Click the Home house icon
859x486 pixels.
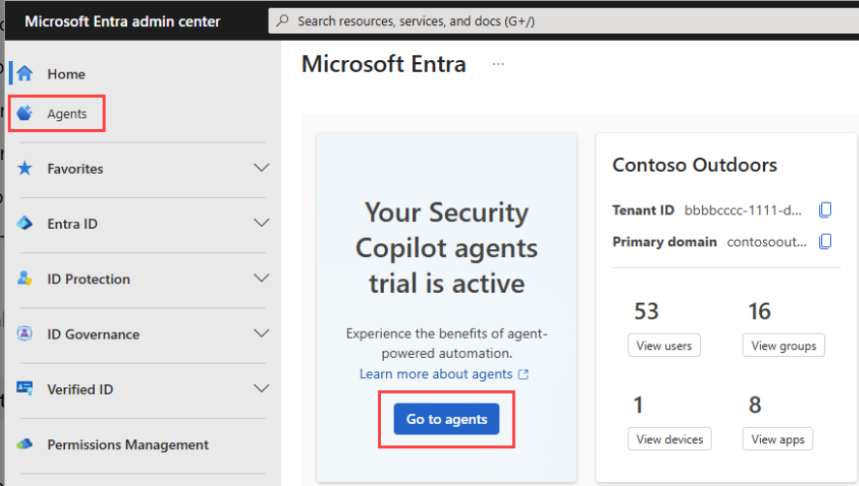click(x=25, y=74)
